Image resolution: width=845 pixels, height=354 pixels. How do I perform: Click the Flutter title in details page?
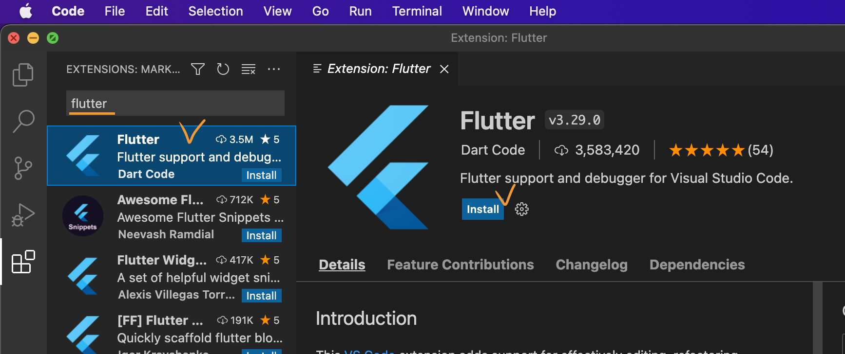(498, 121)
